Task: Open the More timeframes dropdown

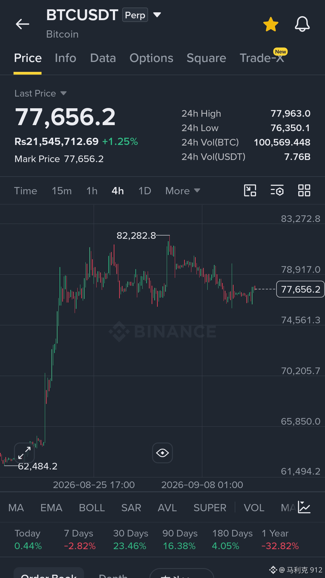Action: 183,191
